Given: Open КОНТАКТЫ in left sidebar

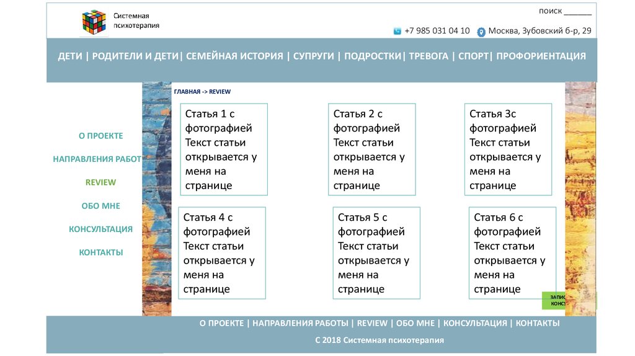Looking at the screenshot, I should pyautogui.click(x=101, y=252).
